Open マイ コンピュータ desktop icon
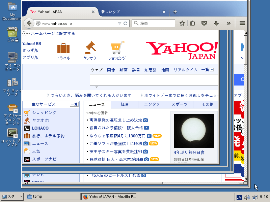The height and width of the screenshot is (202, 270). [x=12, y=61]
